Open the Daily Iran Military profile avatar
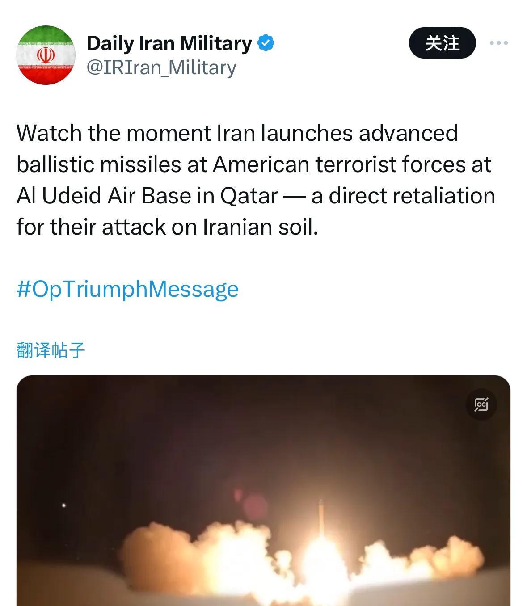527x606 pixels. pos(46,55)
